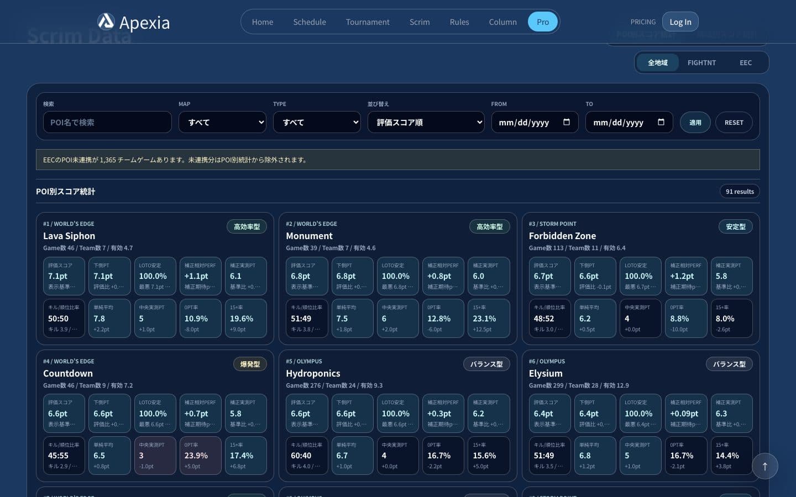
Task: Click the 60:40 kill ratio stat on Hydroponics
Action: 307,456
